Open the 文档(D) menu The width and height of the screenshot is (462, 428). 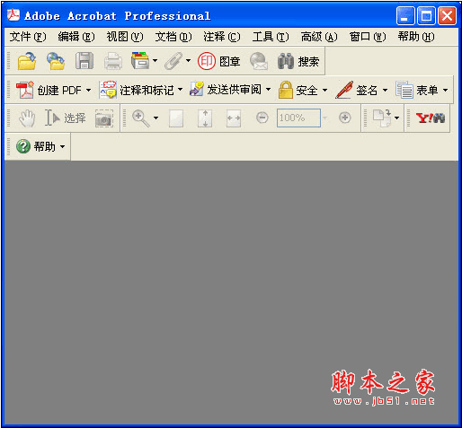[173, 37]
